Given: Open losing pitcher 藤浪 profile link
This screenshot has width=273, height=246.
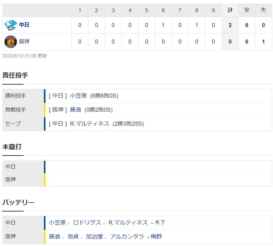Looking at the screenshot, I should [75, 110].
